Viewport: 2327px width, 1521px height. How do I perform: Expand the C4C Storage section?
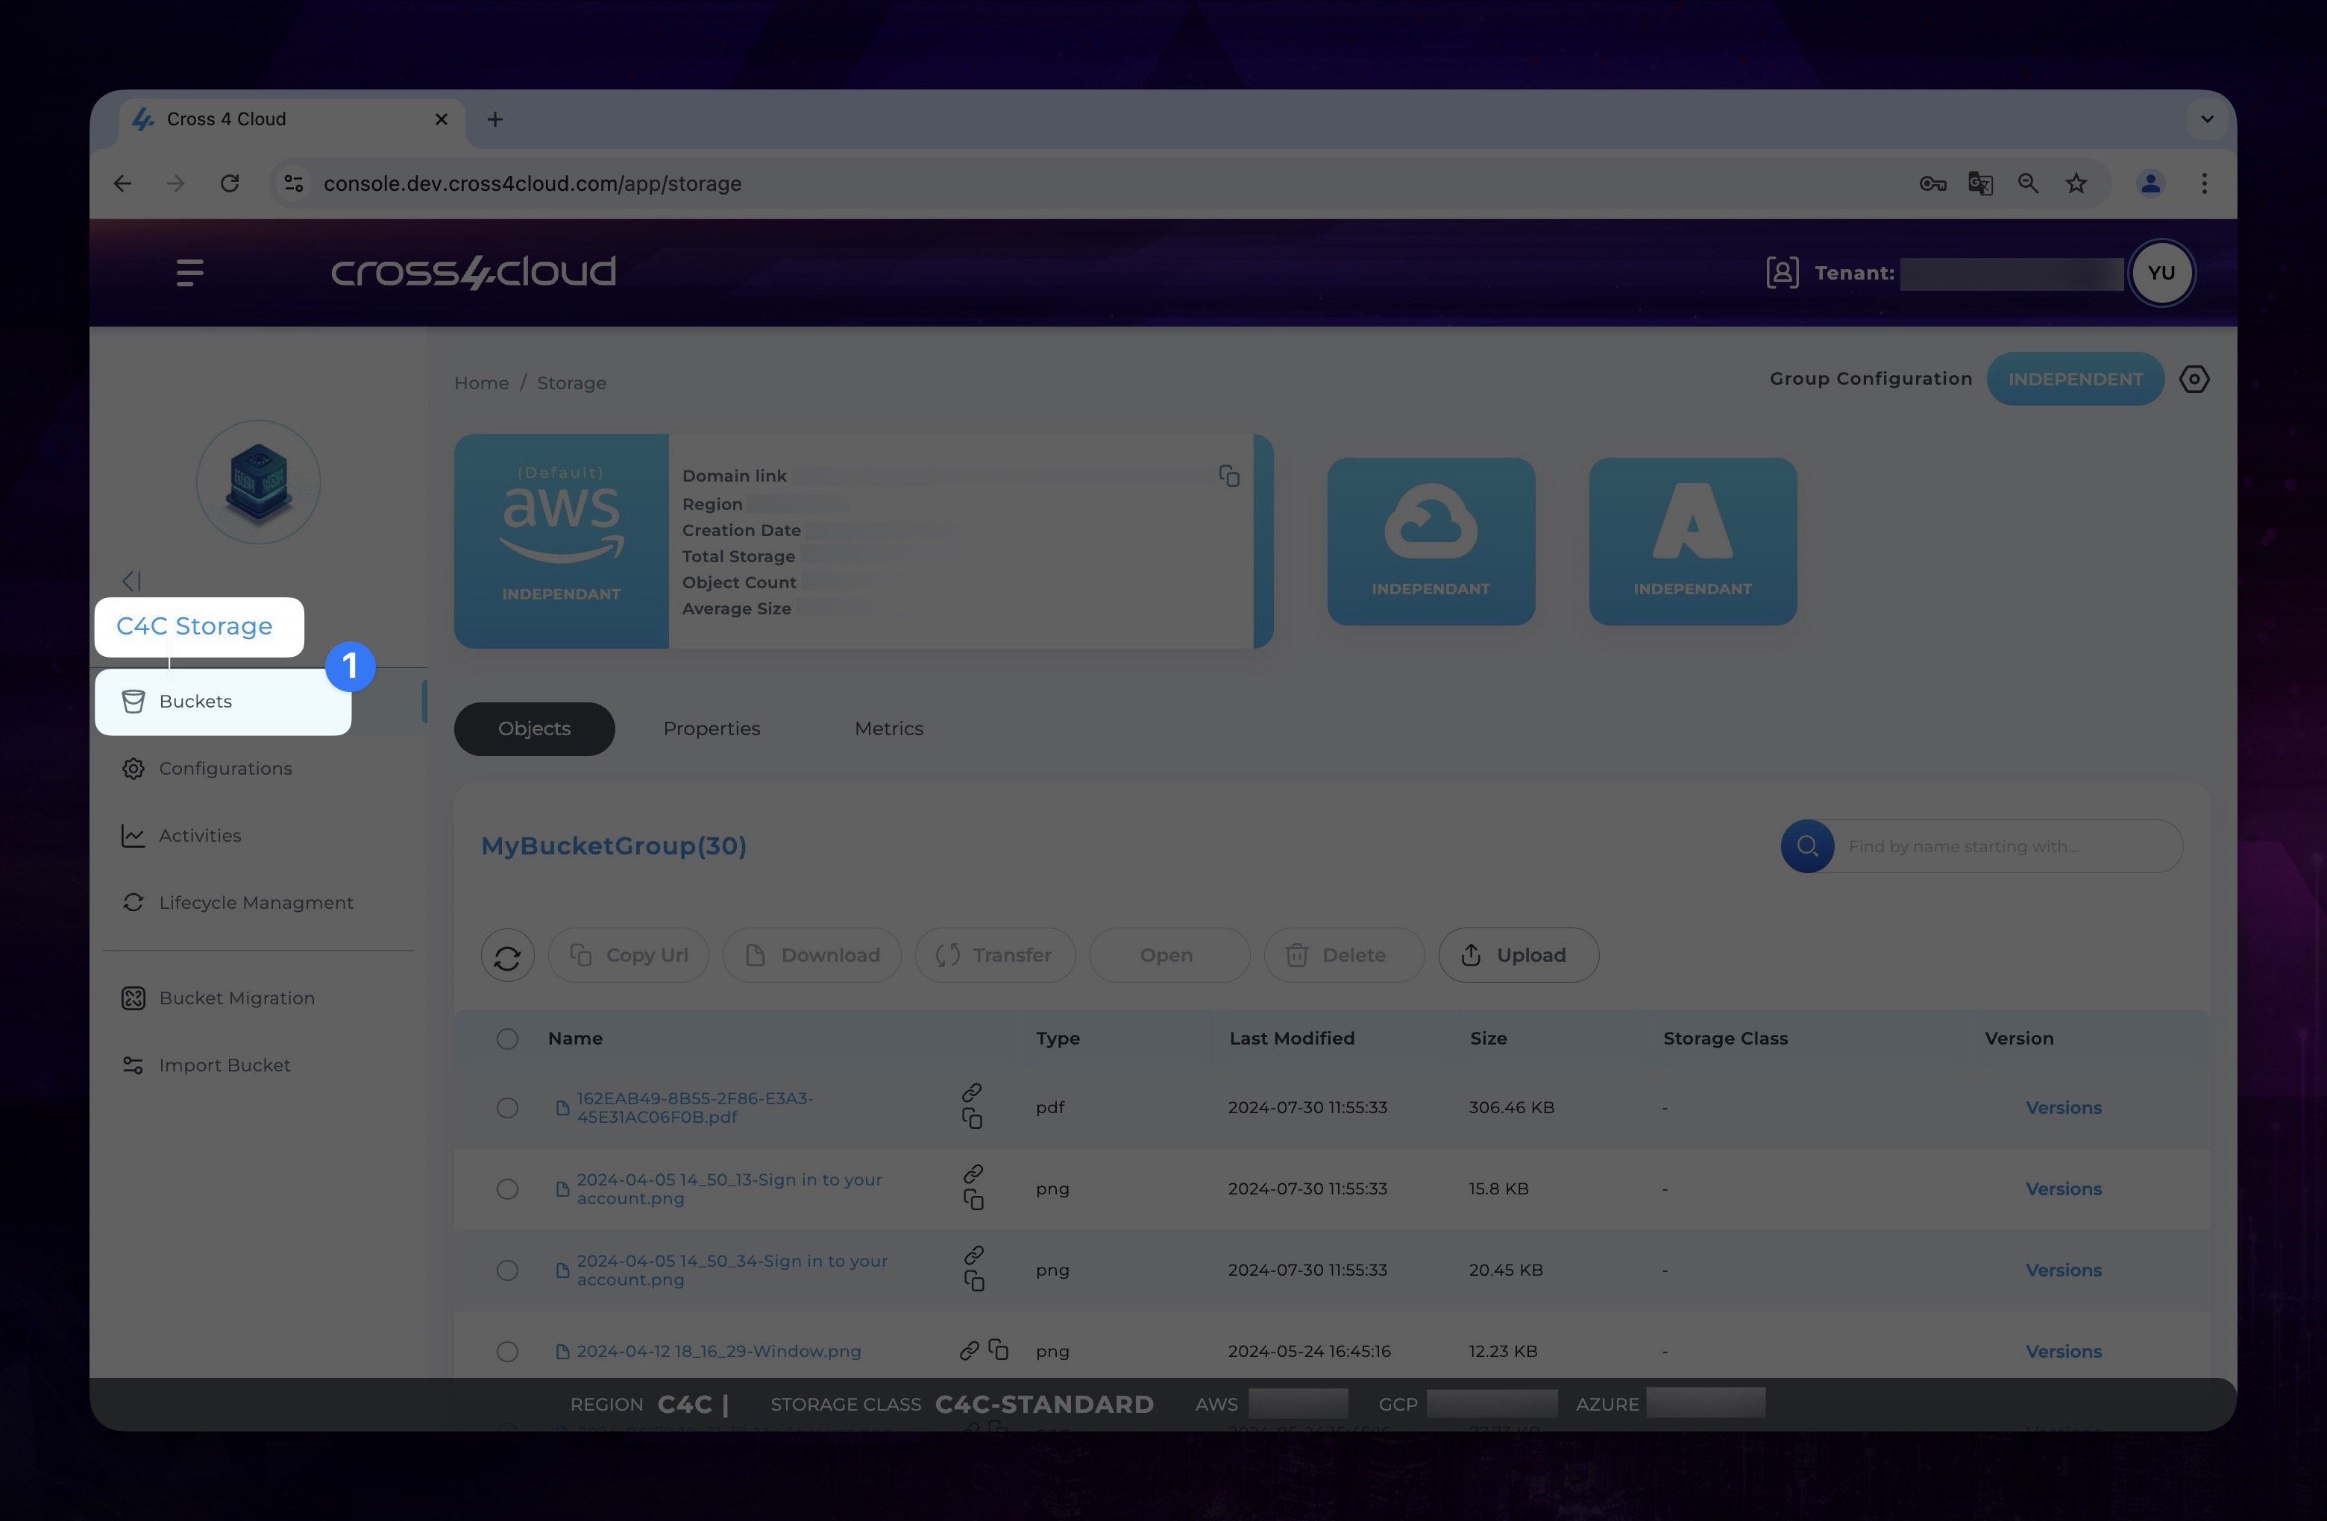point(193,625)
